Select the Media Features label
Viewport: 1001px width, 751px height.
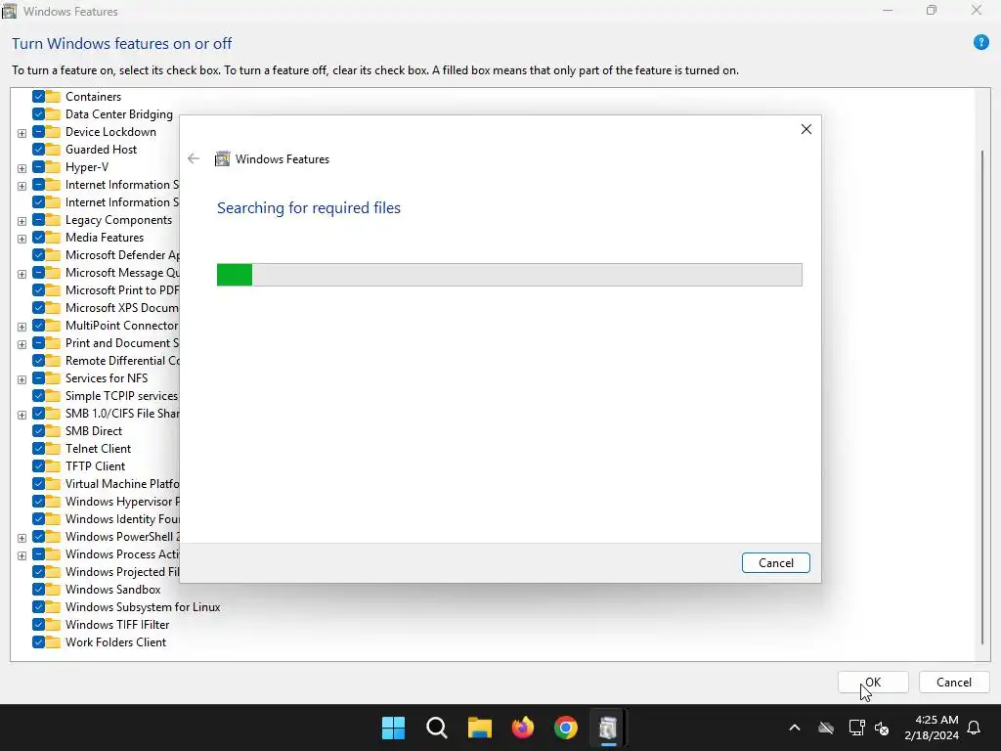click(x=105, y=238)
